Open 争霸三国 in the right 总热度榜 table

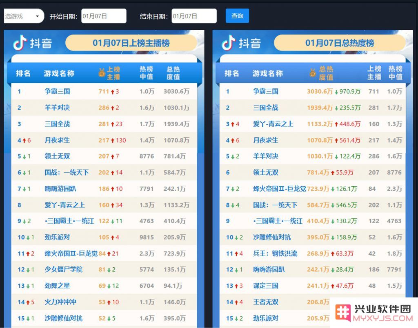[x=266, y=92]
